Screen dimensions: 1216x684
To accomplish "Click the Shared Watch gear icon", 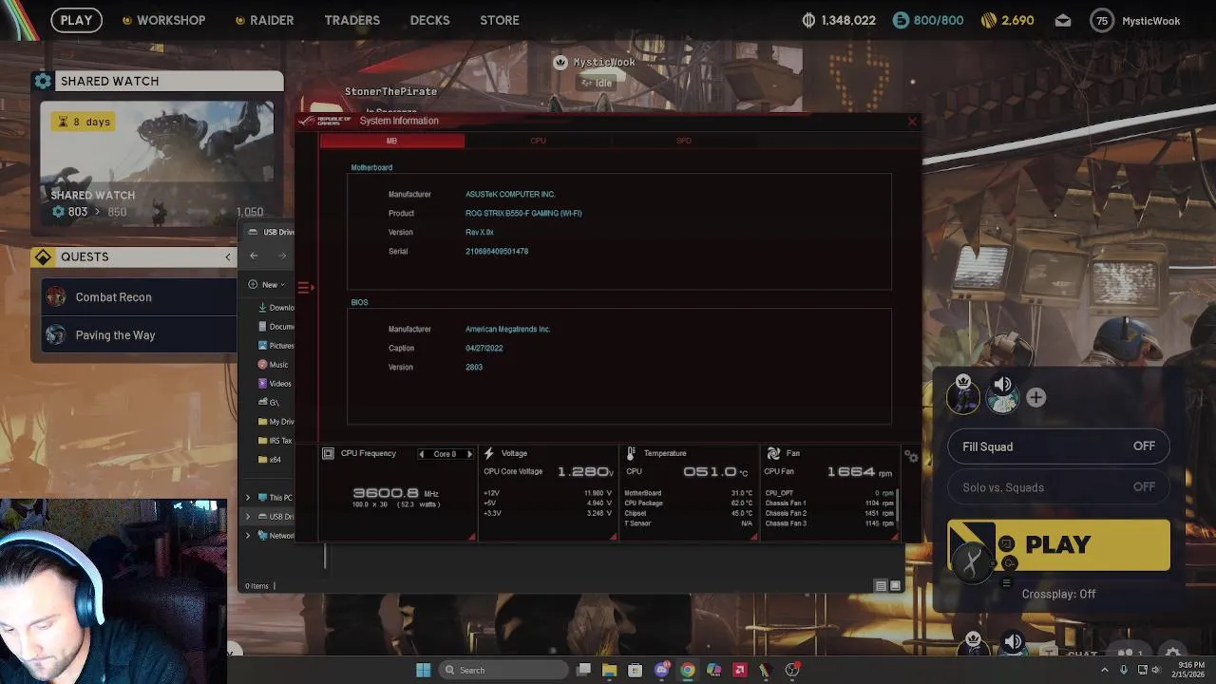I will 43,81.
